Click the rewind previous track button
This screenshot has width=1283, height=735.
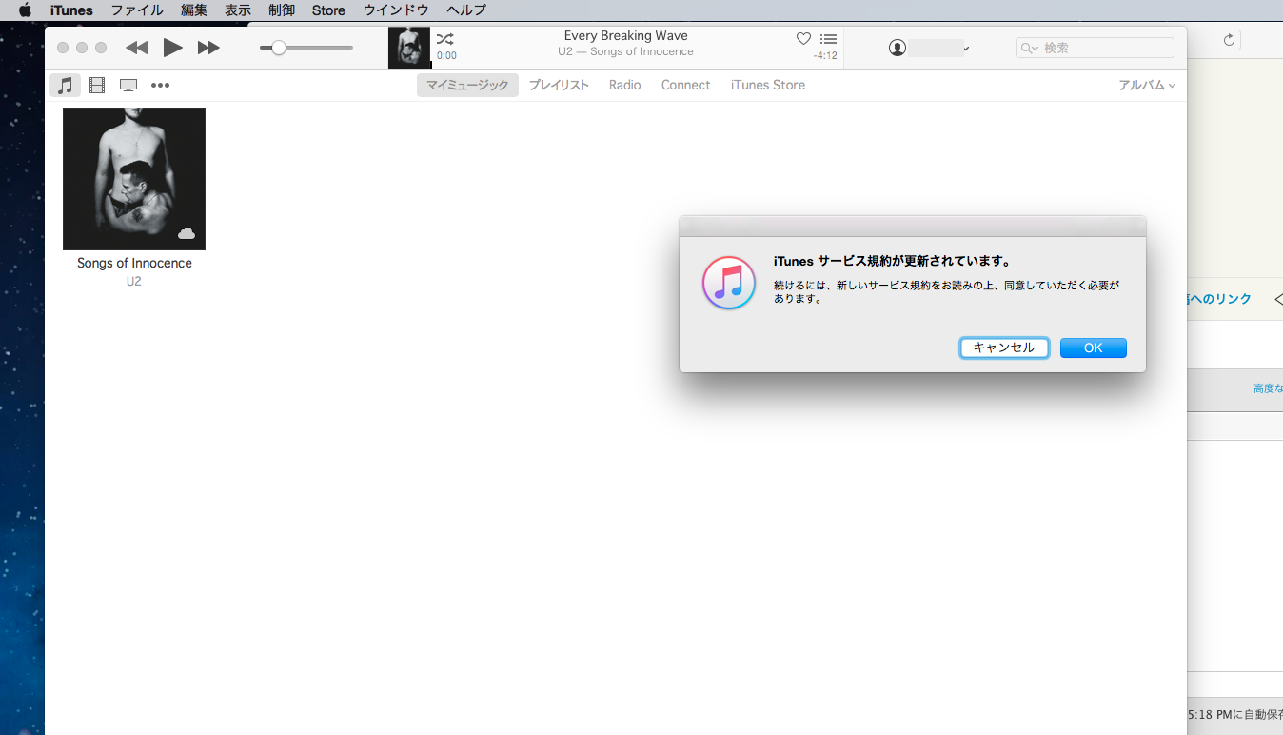137,48
